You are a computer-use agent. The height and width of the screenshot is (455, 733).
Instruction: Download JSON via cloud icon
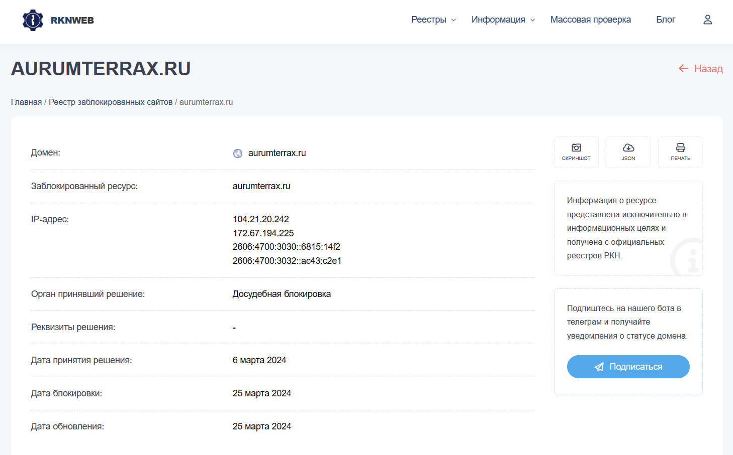coord(628,147)
